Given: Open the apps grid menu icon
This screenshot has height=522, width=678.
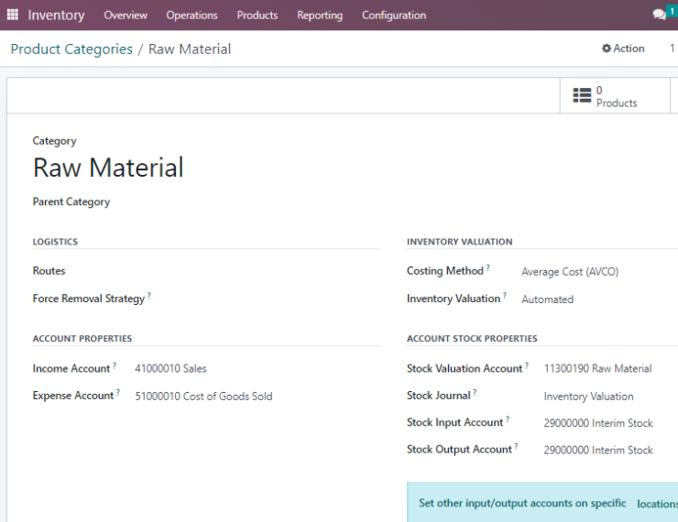Looking at the screenshot, I should point(13,15).
